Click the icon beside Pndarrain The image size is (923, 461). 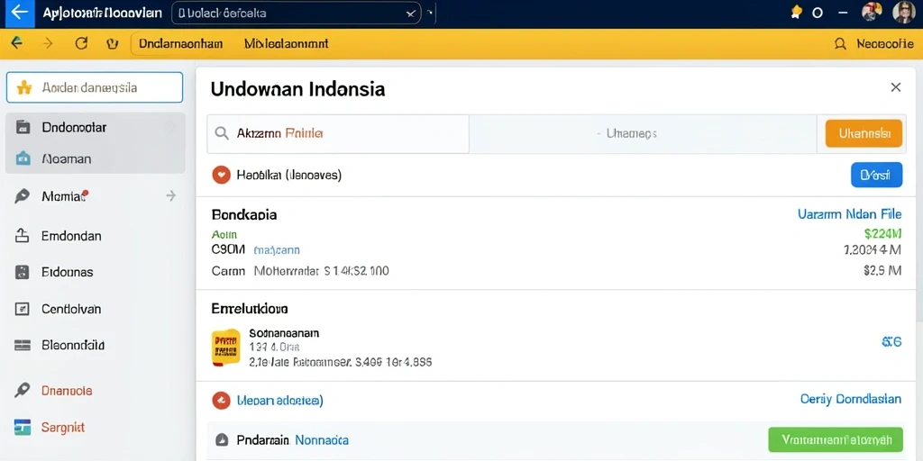point(222,439)
